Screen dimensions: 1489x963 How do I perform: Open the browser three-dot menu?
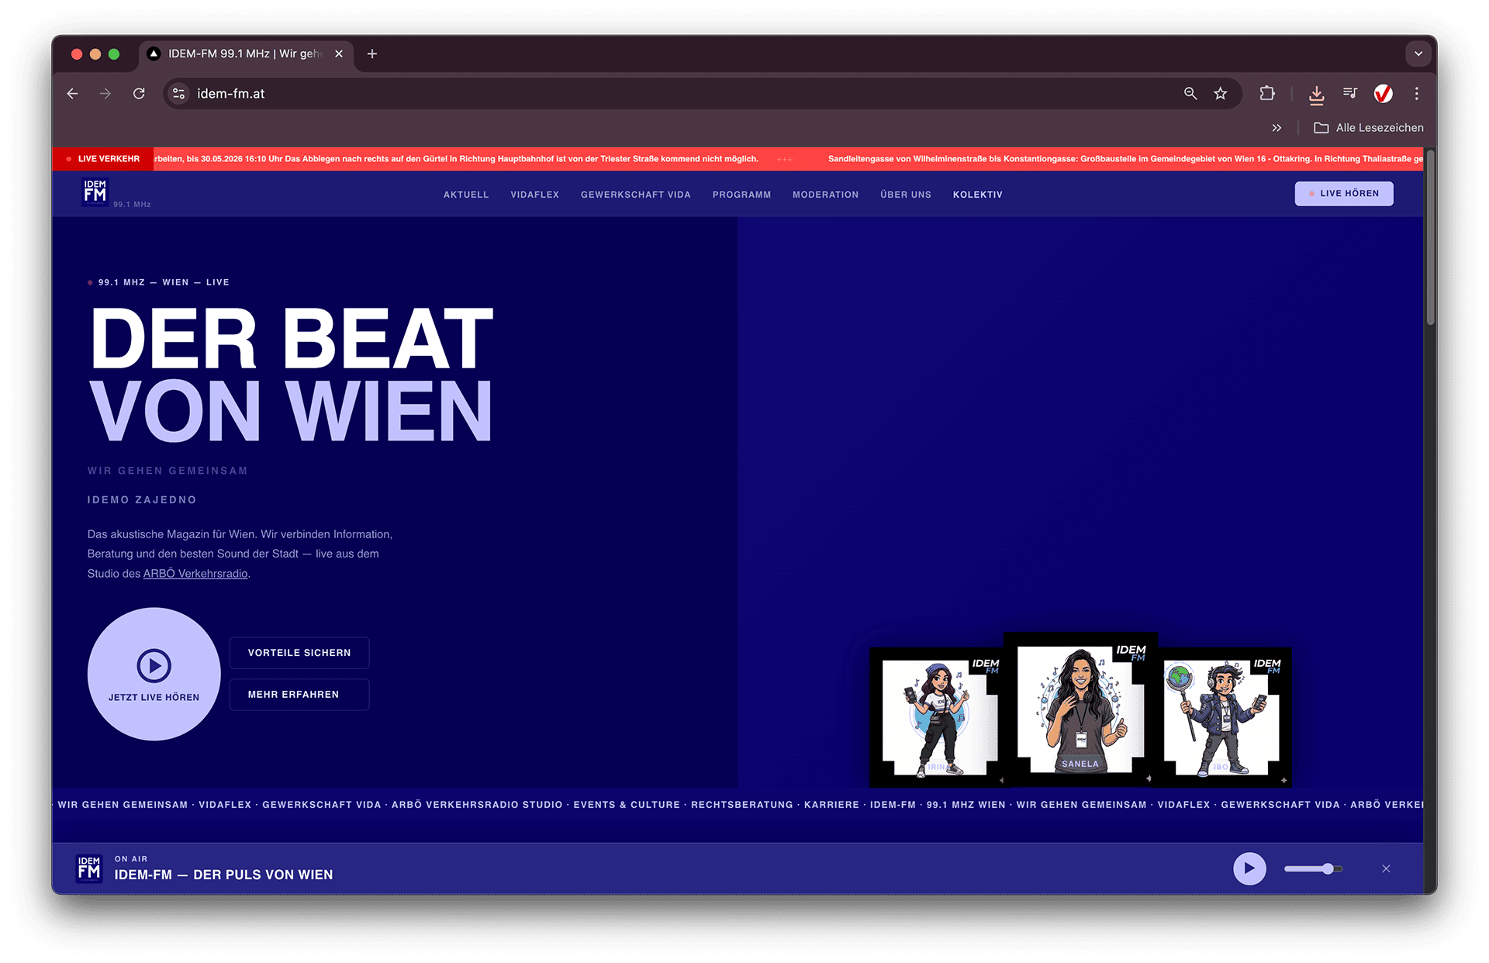tap(1417, 94)
